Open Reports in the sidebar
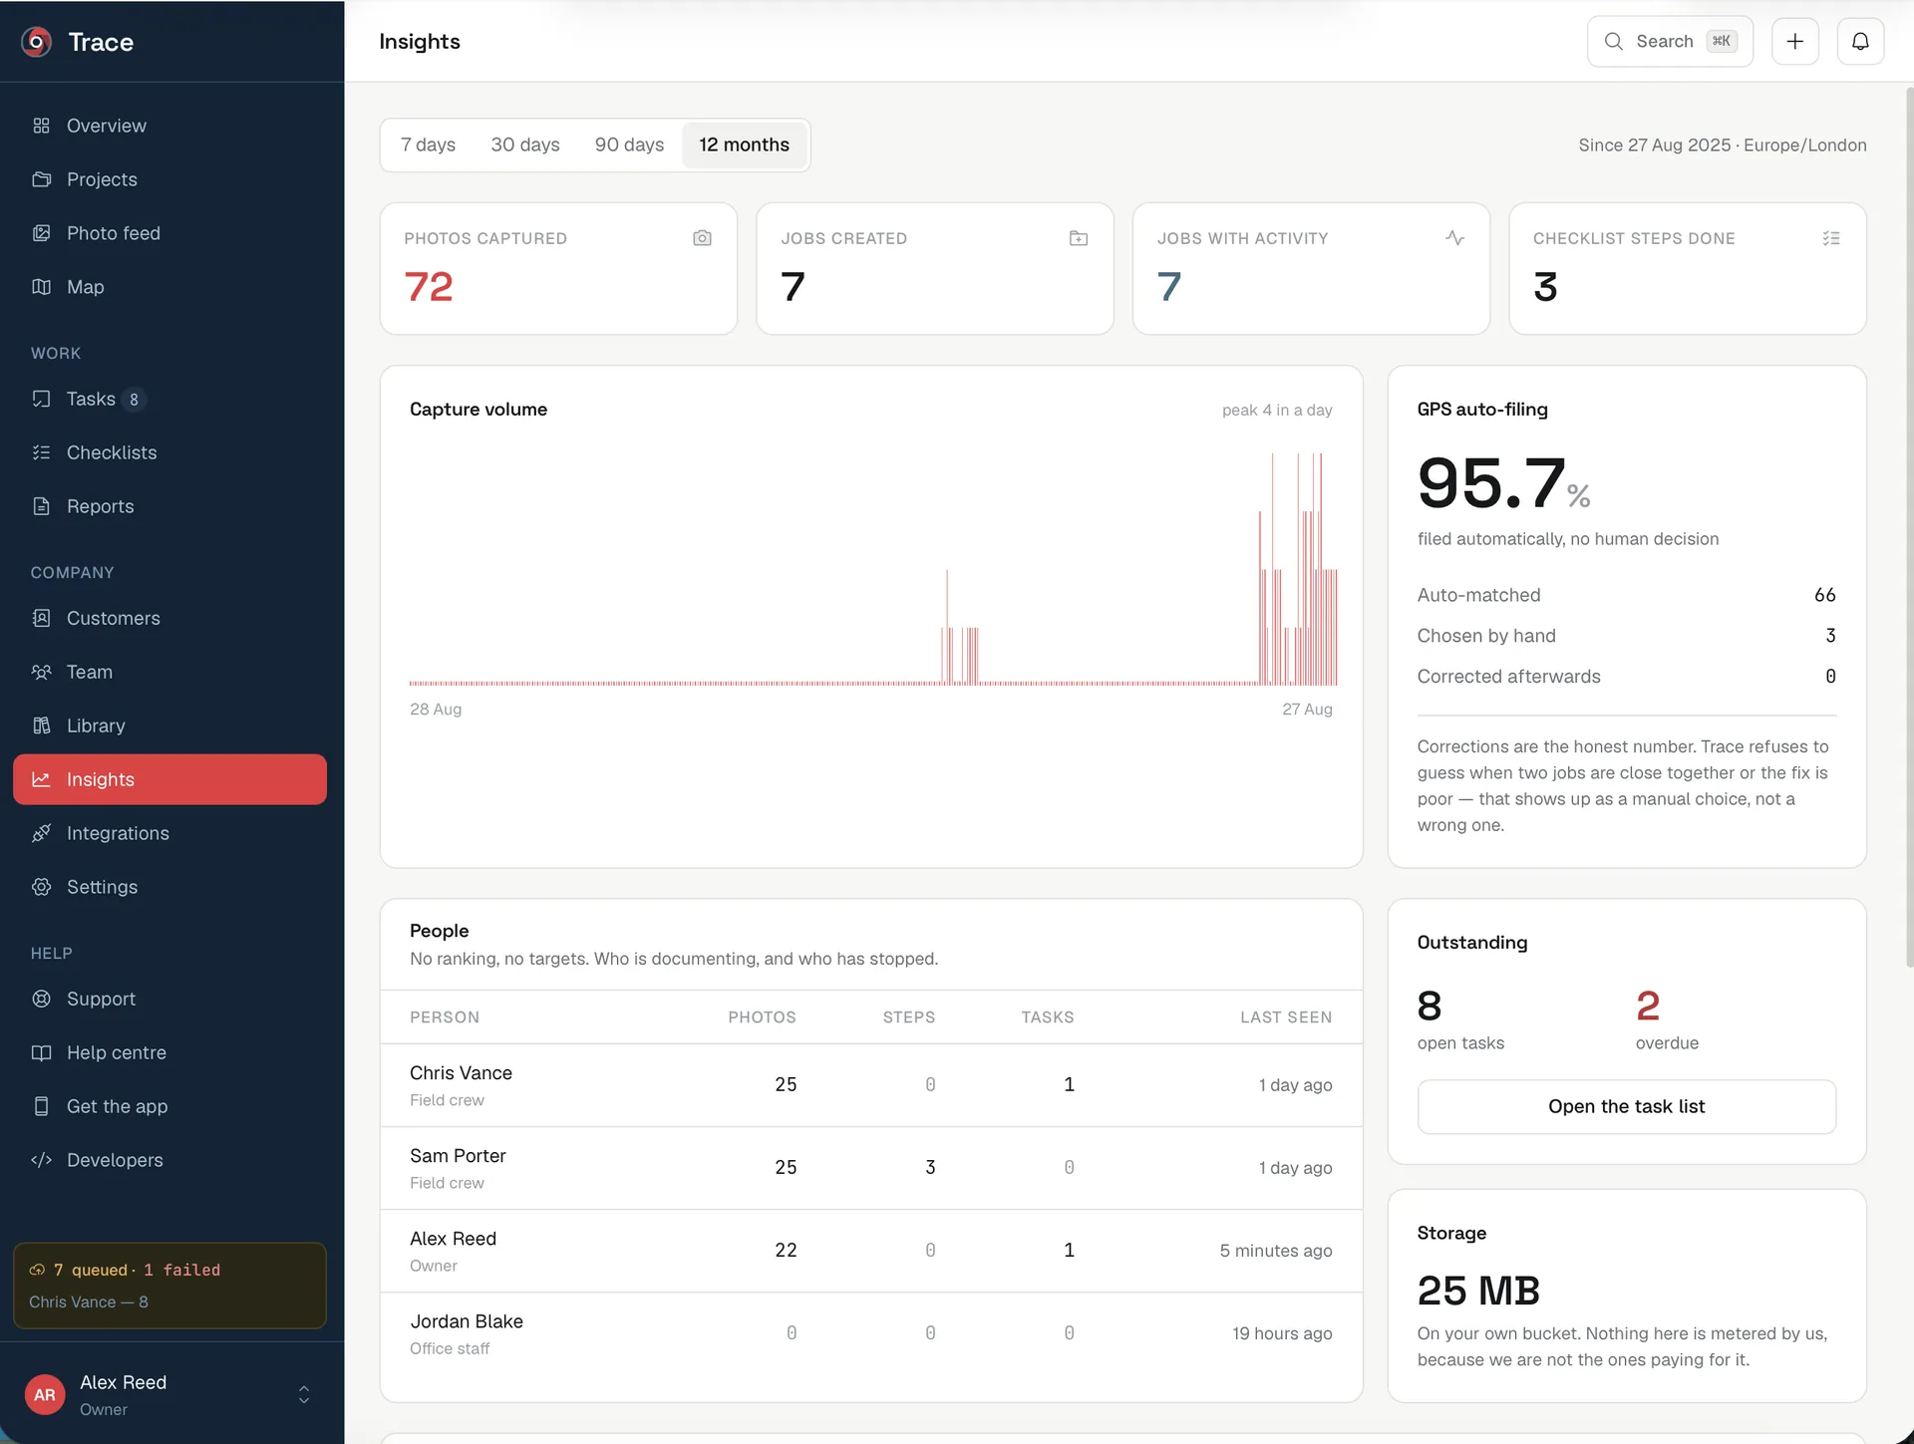 (169, 506)
